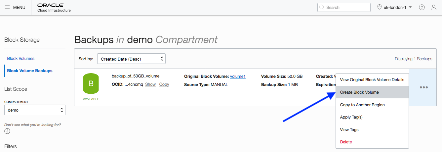Choose Copy to Another Region
This screenshot has height=152, width=442.
coord(362,105)
